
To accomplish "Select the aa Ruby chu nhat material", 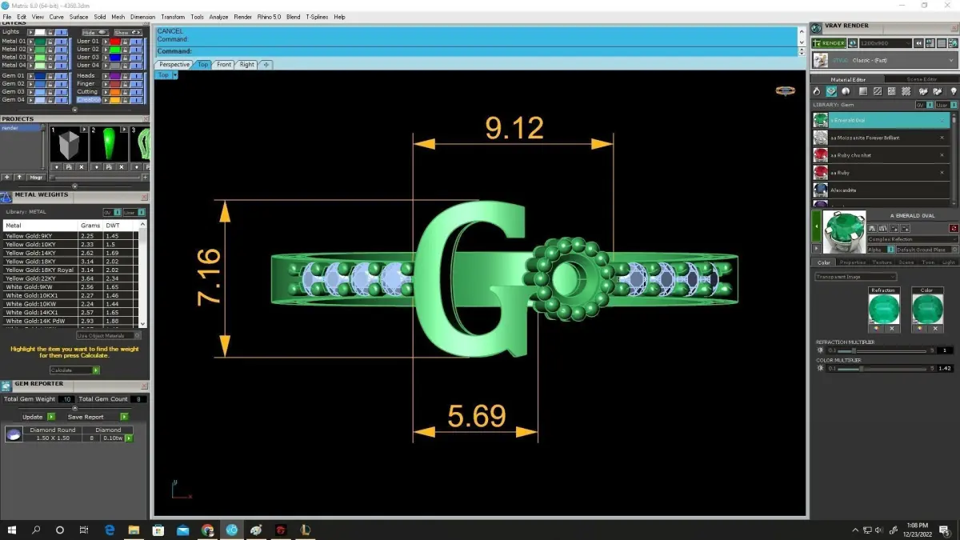I will [x=881, y=155].
